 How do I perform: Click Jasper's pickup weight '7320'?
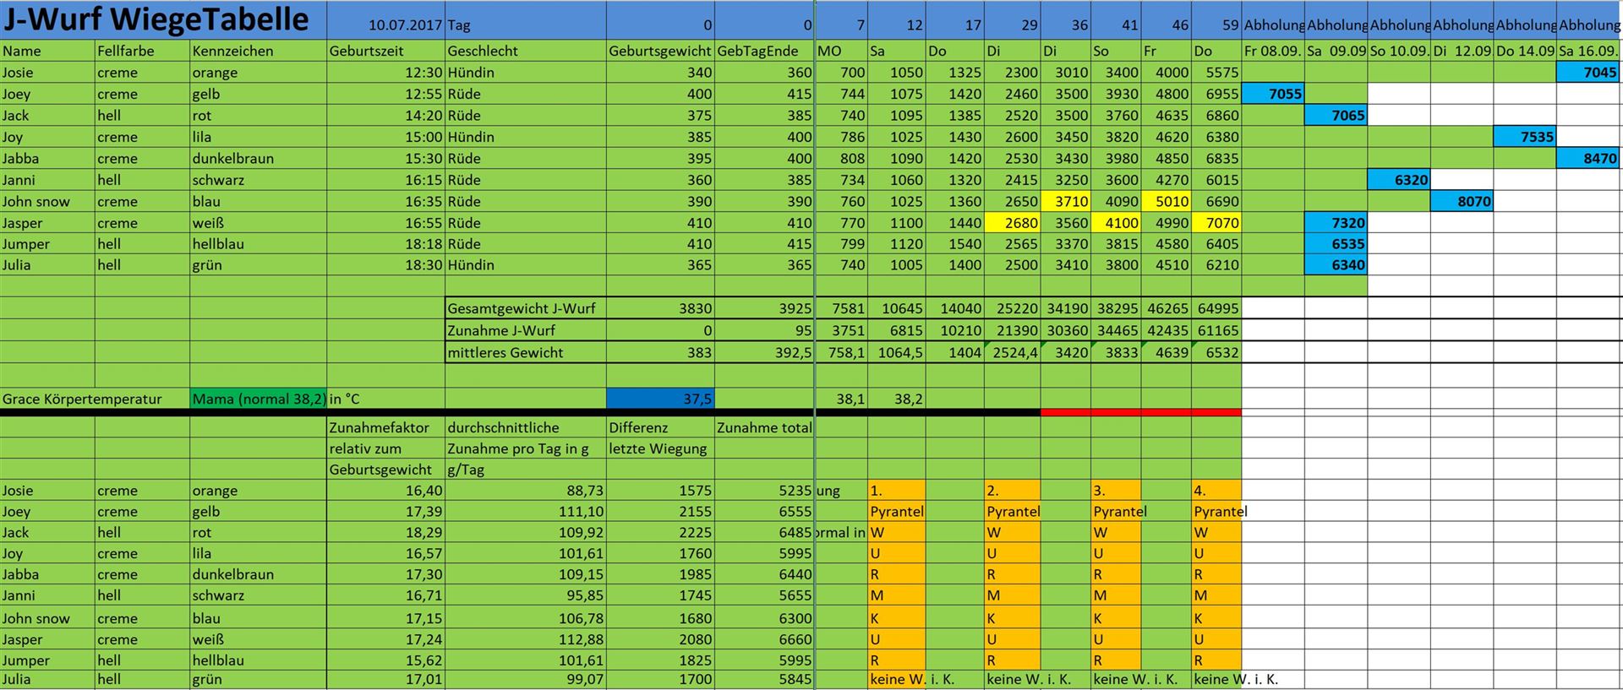[x=1336, y=223]
